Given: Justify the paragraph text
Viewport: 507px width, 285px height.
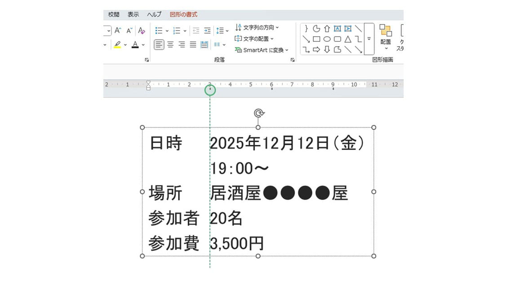Looking at the screenshot, I should tap(193, 44).
